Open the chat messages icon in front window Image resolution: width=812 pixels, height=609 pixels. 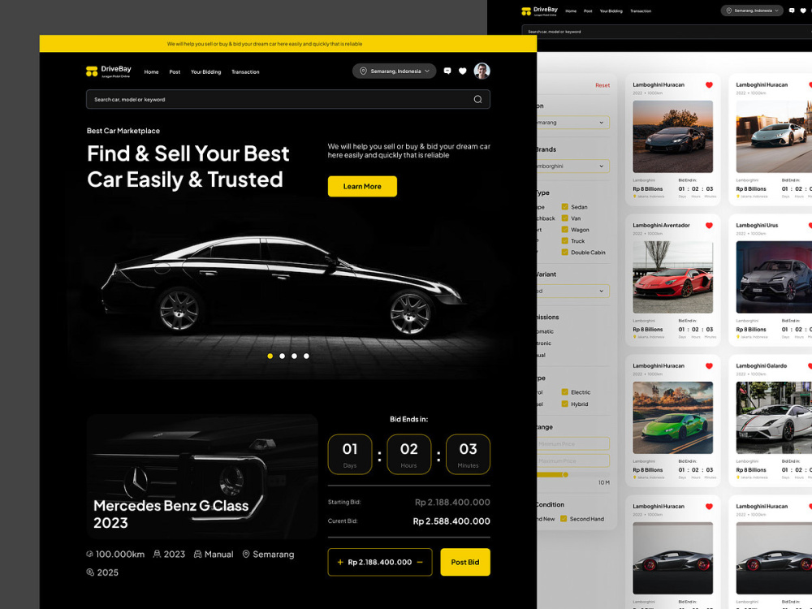pos(447,71)
